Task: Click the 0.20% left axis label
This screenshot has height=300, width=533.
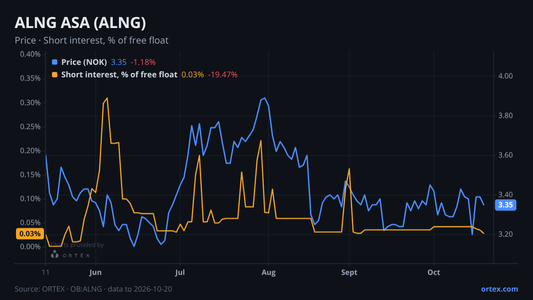Action: (30, 151)
